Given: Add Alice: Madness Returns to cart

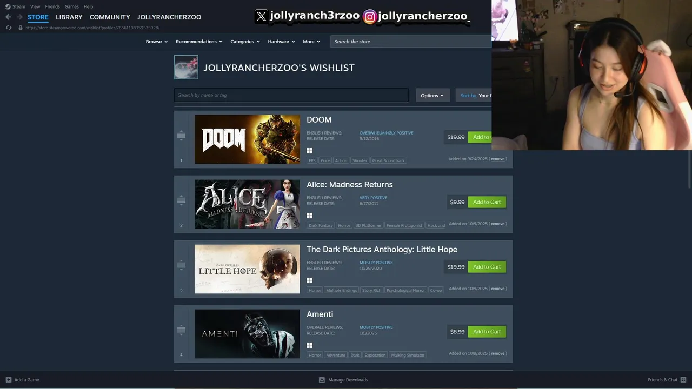Looking at the screenshot, I should pyautogui.click(x=487, y=202).
